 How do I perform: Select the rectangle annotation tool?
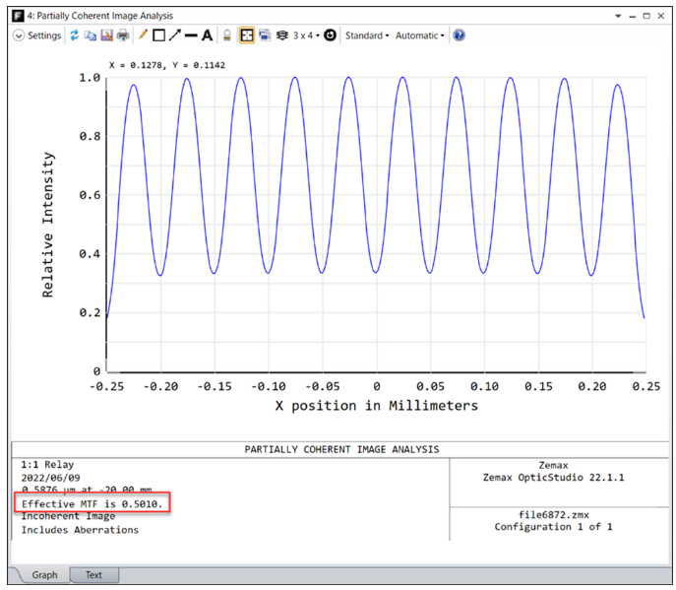(159, 35)
